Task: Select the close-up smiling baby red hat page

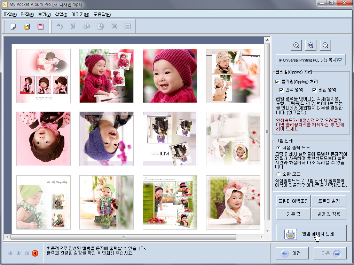Action: click(170, 76)
